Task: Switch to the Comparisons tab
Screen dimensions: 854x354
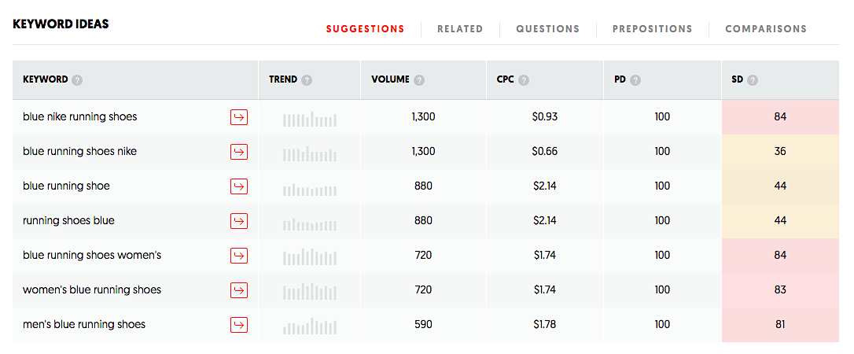Action: [765, 29]
